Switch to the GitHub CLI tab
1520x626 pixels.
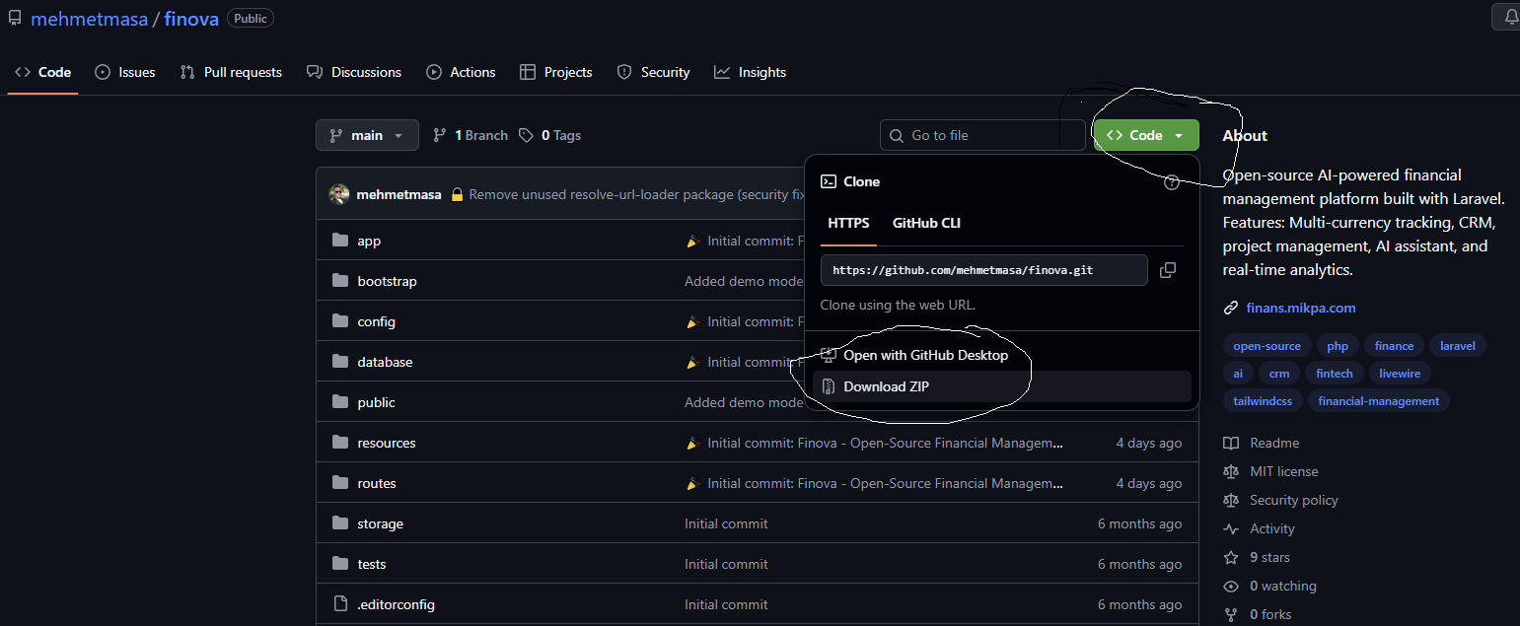[x=926, y=223]
